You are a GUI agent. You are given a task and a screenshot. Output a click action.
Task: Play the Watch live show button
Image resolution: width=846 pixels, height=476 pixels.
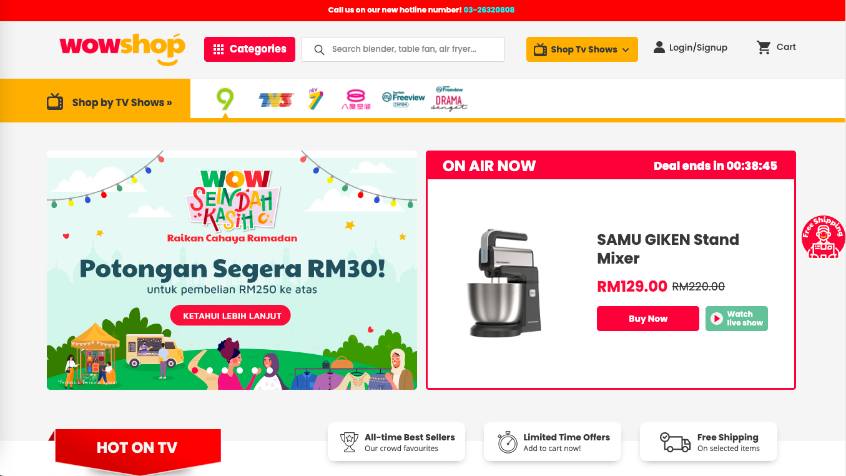[x=737, y=319]
